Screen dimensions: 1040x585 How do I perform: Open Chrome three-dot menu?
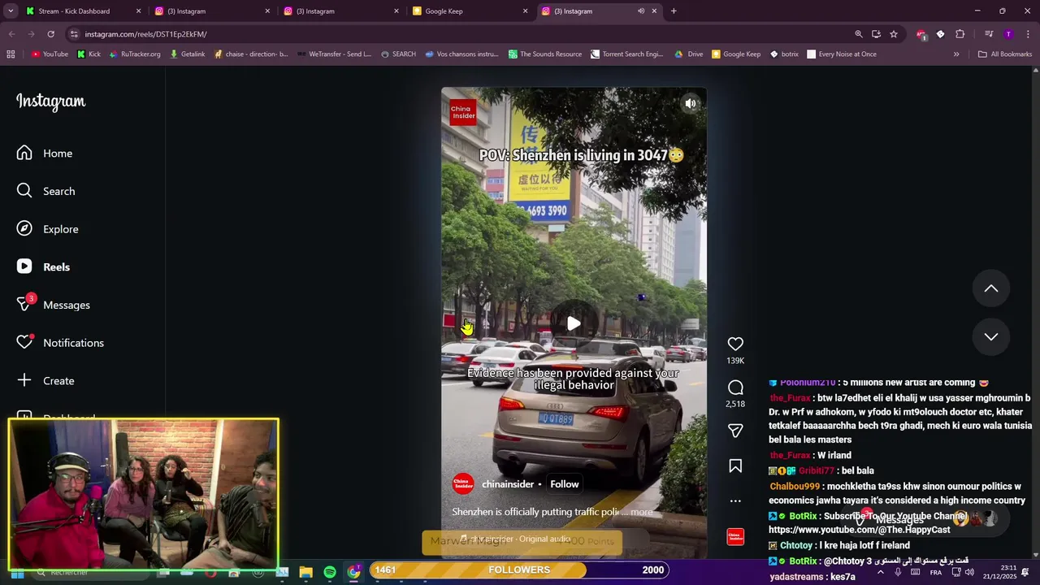[1028, 34]
